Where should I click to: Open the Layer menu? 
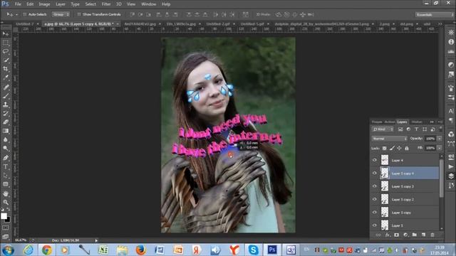coord(61,4)
